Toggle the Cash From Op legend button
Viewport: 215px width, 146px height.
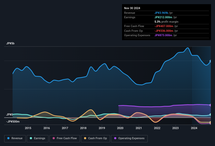[x=95, y=138]
